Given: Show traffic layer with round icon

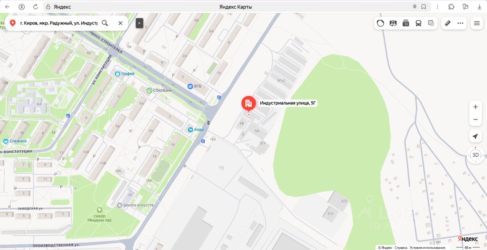Looking at the screenshot, I should [x=380, y=23].
